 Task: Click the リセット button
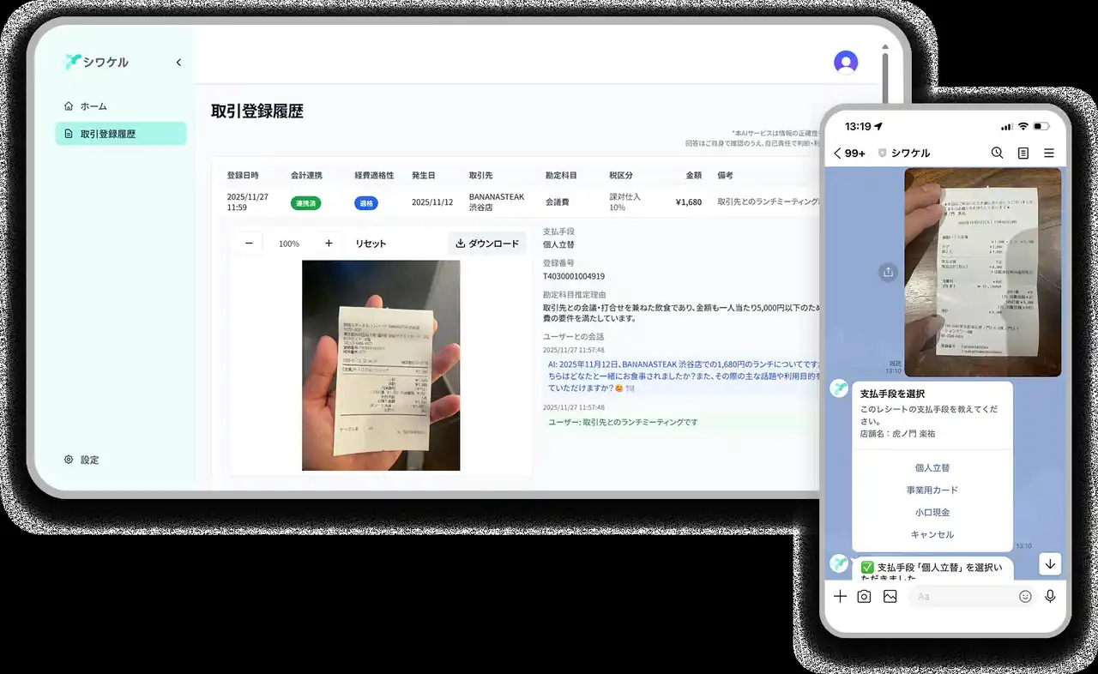click(x=371, y=244)
